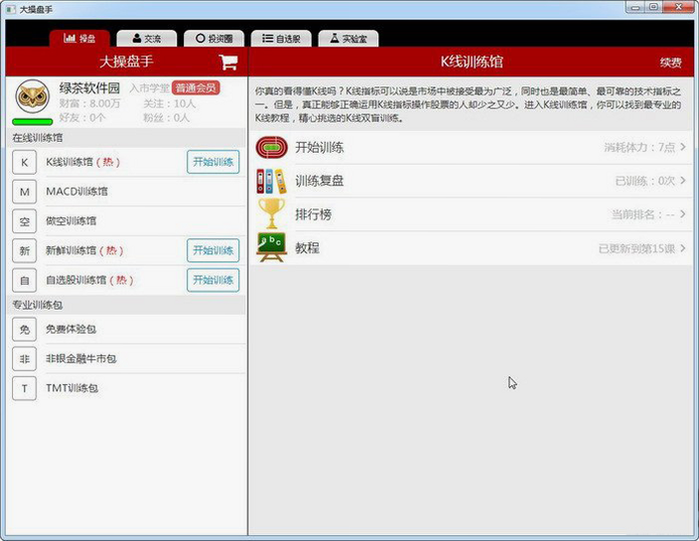Open the shopping cart icon
The image size is (699, 541).
tap(227, 62)
